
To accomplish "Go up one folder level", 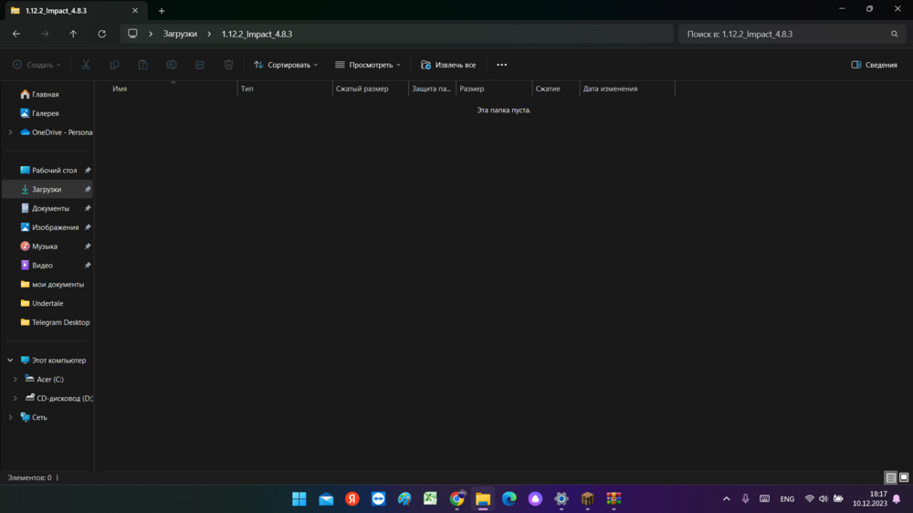I will [x=73, y=34].
